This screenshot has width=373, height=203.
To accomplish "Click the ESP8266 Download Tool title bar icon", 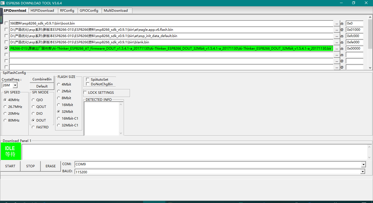I will (x=3, y=3).
